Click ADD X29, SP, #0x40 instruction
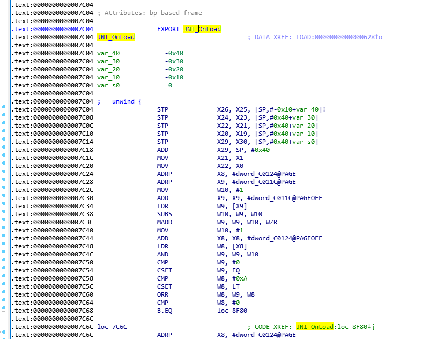 tap(213, 150)
